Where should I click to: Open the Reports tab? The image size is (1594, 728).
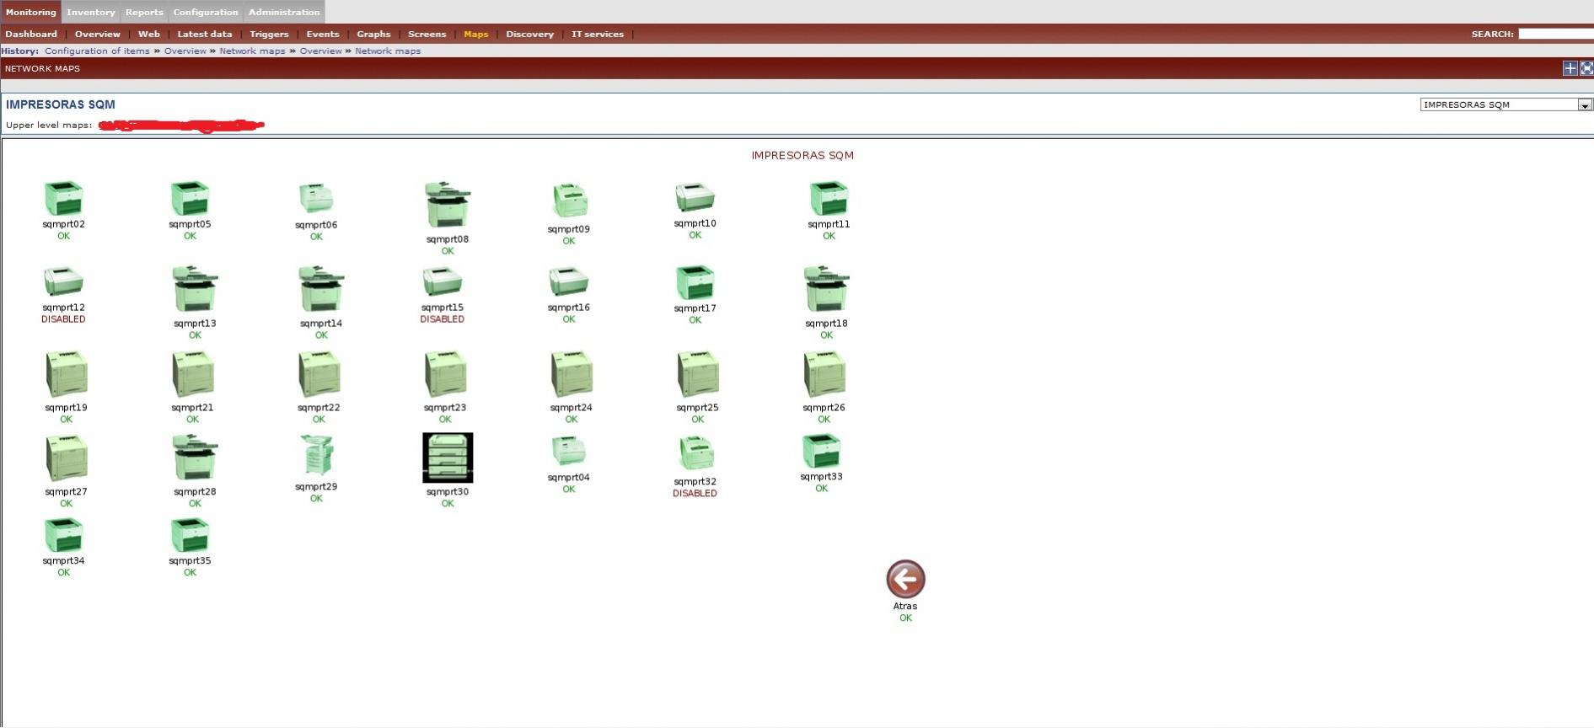[x=144, y=12]
